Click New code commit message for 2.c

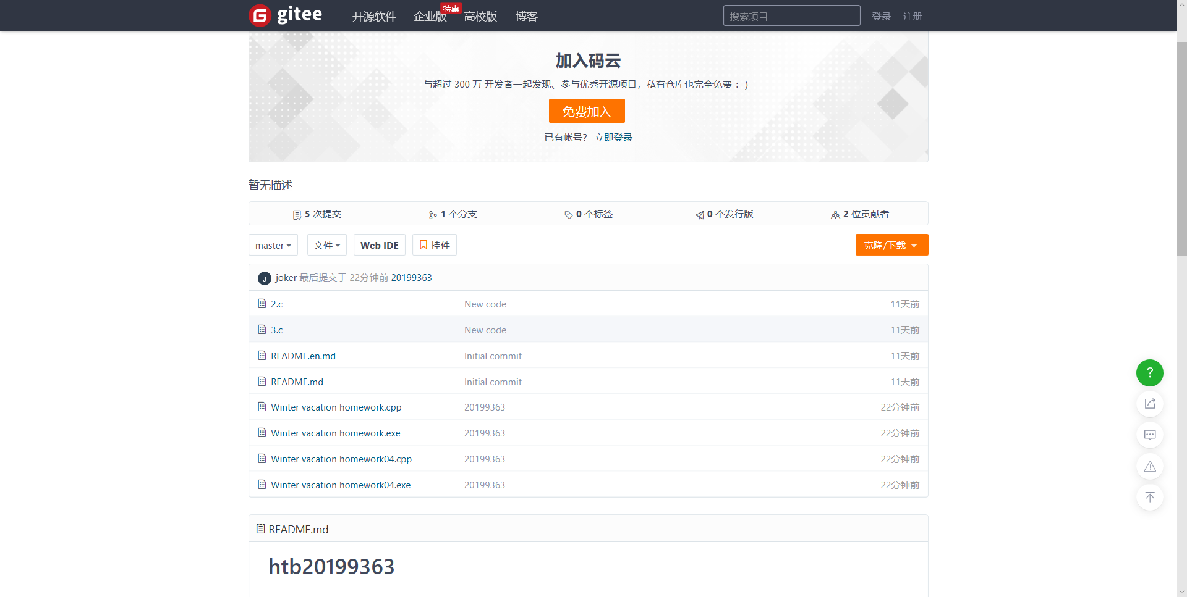[x=485, y=304]
